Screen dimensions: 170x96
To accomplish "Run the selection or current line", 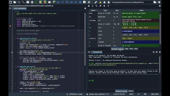I will click(49, 2).
